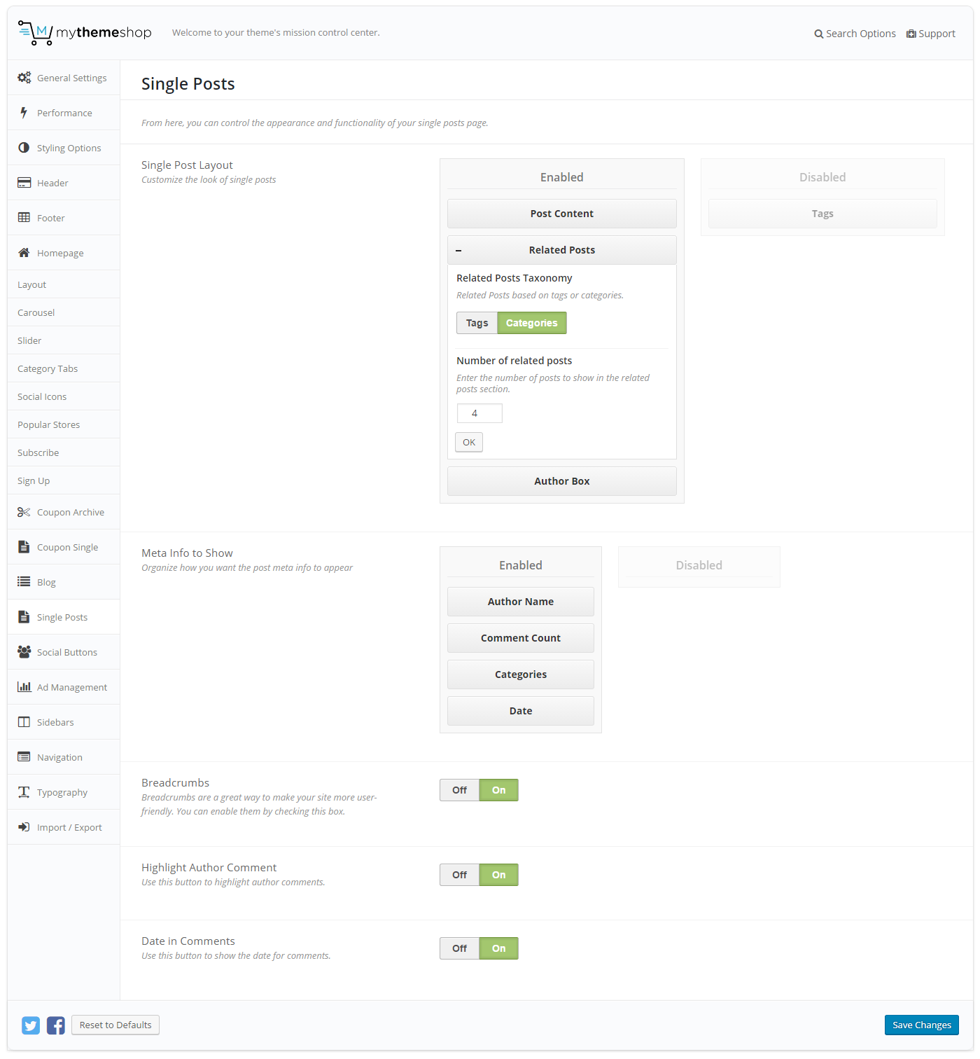Open General Settings gear icon

tap(24, 78)
